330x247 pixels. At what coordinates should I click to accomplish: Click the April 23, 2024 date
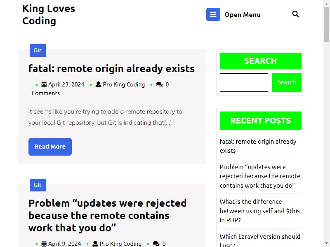click(x=66, y=84)
